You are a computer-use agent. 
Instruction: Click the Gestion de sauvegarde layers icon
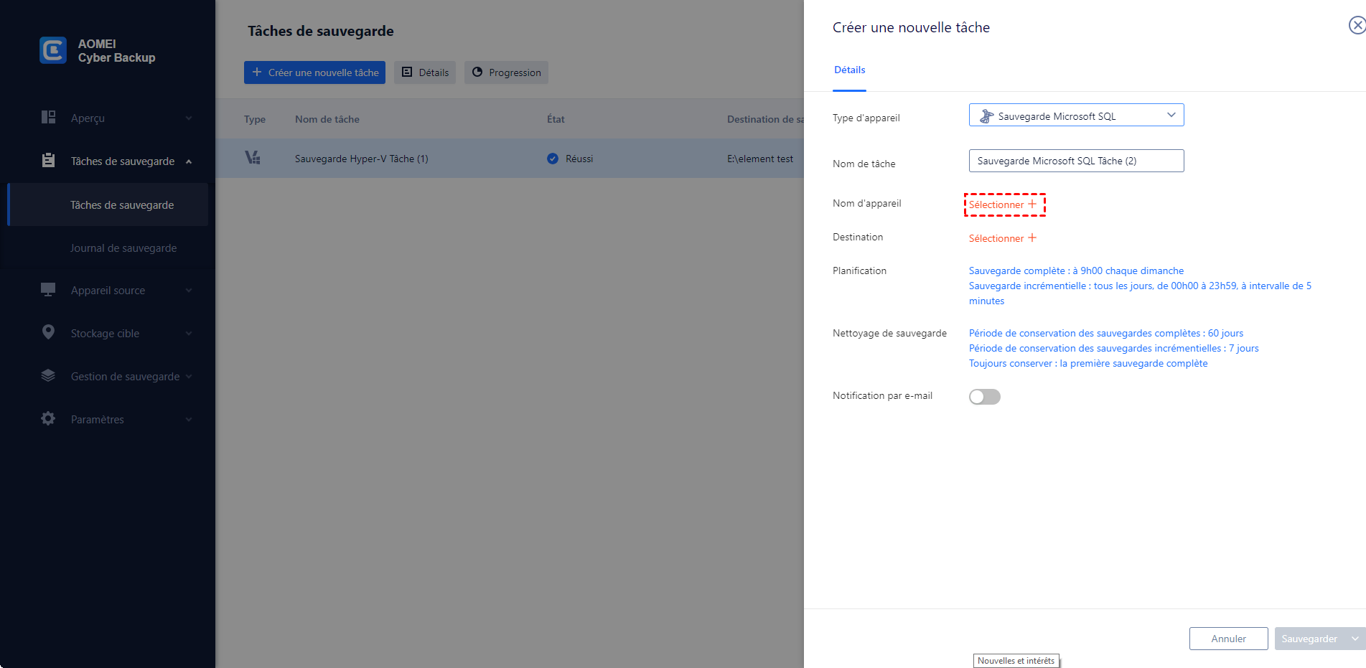(48, 375)
